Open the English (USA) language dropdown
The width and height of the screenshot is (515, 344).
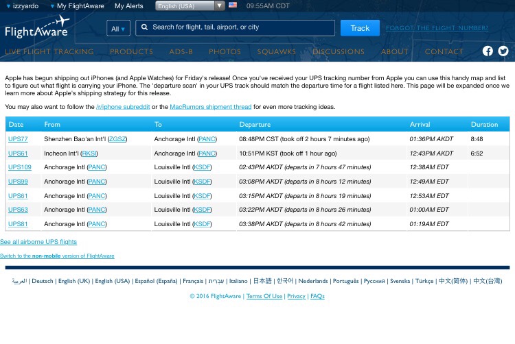190,6
